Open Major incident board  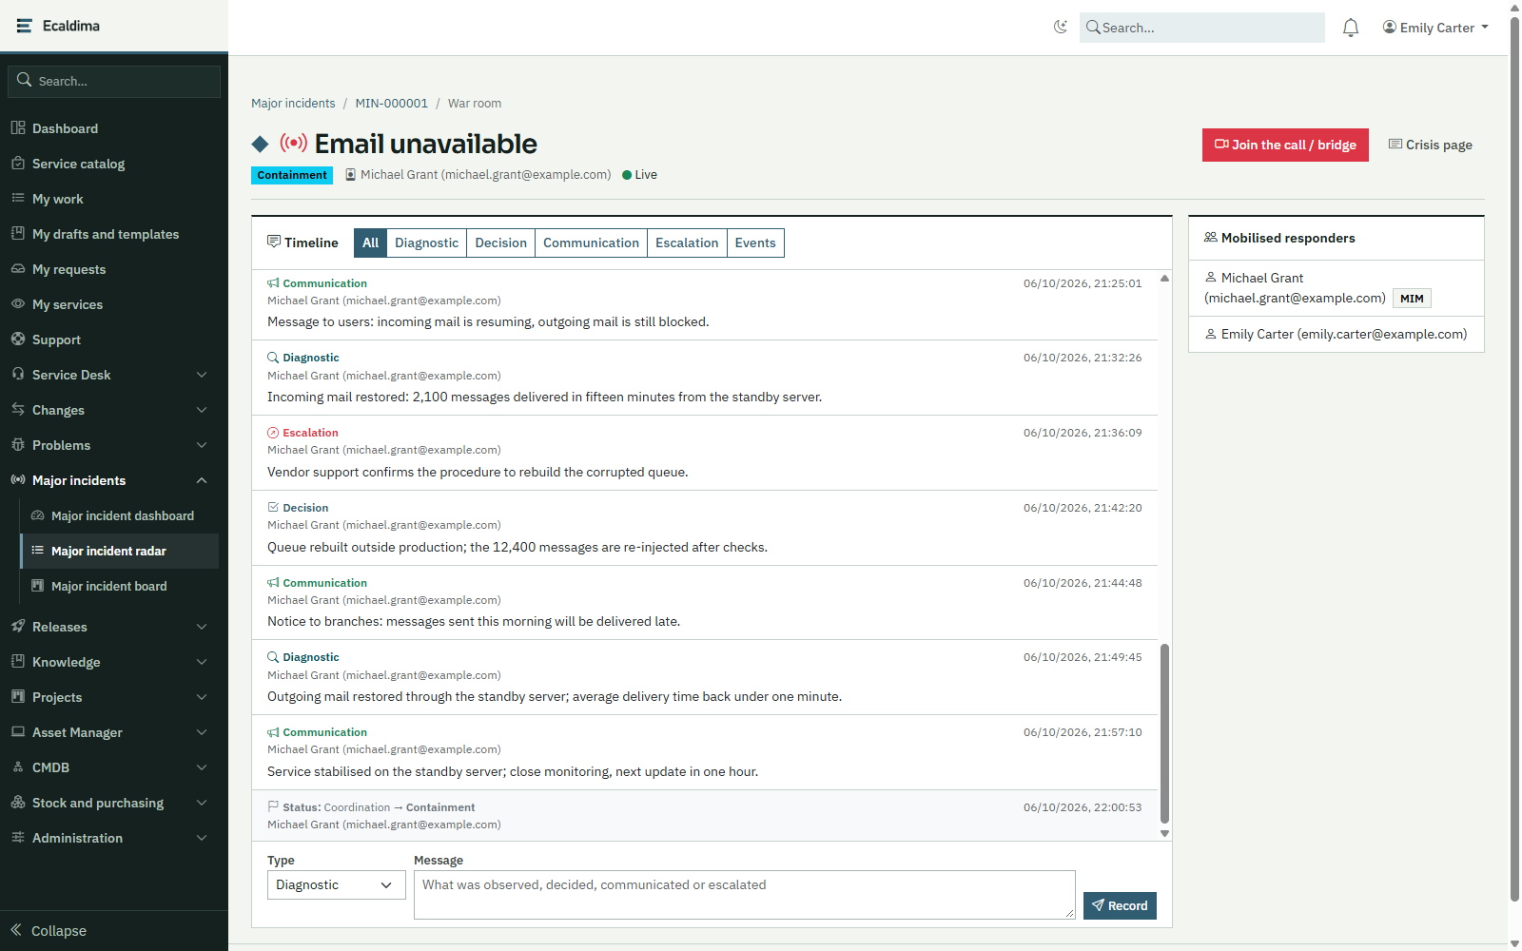[120, 586]
